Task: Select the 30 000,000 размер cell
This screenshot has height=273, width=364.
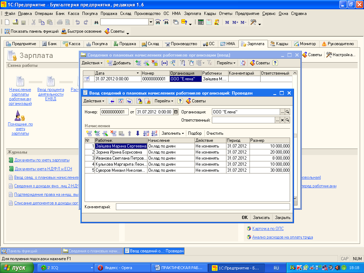Action: (x=270, y=170)
